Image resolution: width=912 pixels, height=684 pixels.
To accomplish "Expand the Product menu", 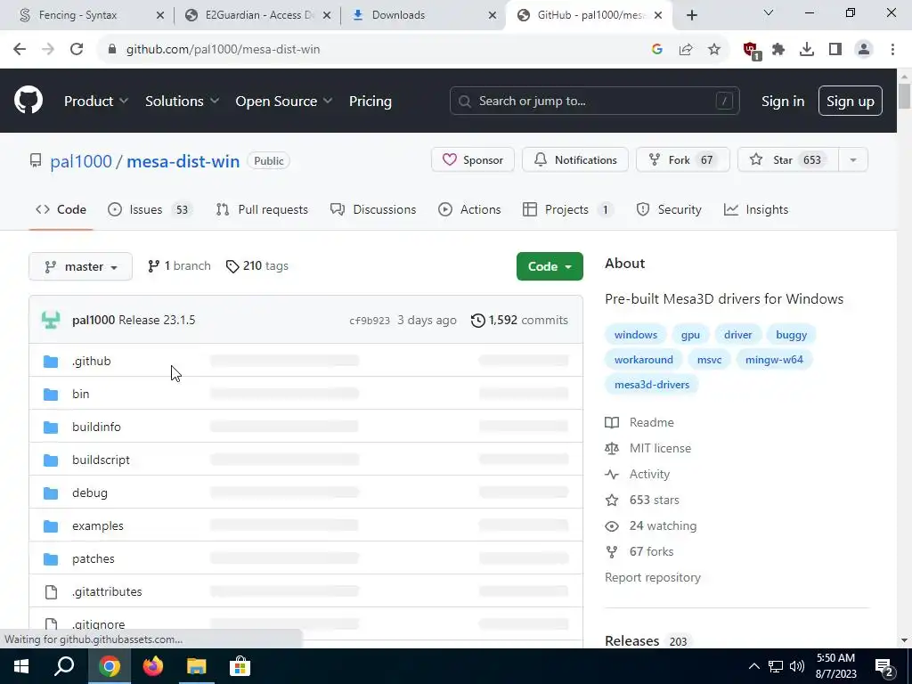I will tap(96, 102).
